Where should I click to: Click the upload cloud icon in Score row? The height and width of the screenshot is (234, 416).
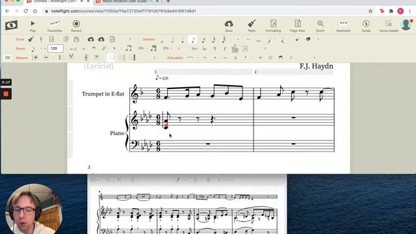[x=91, y=39]
